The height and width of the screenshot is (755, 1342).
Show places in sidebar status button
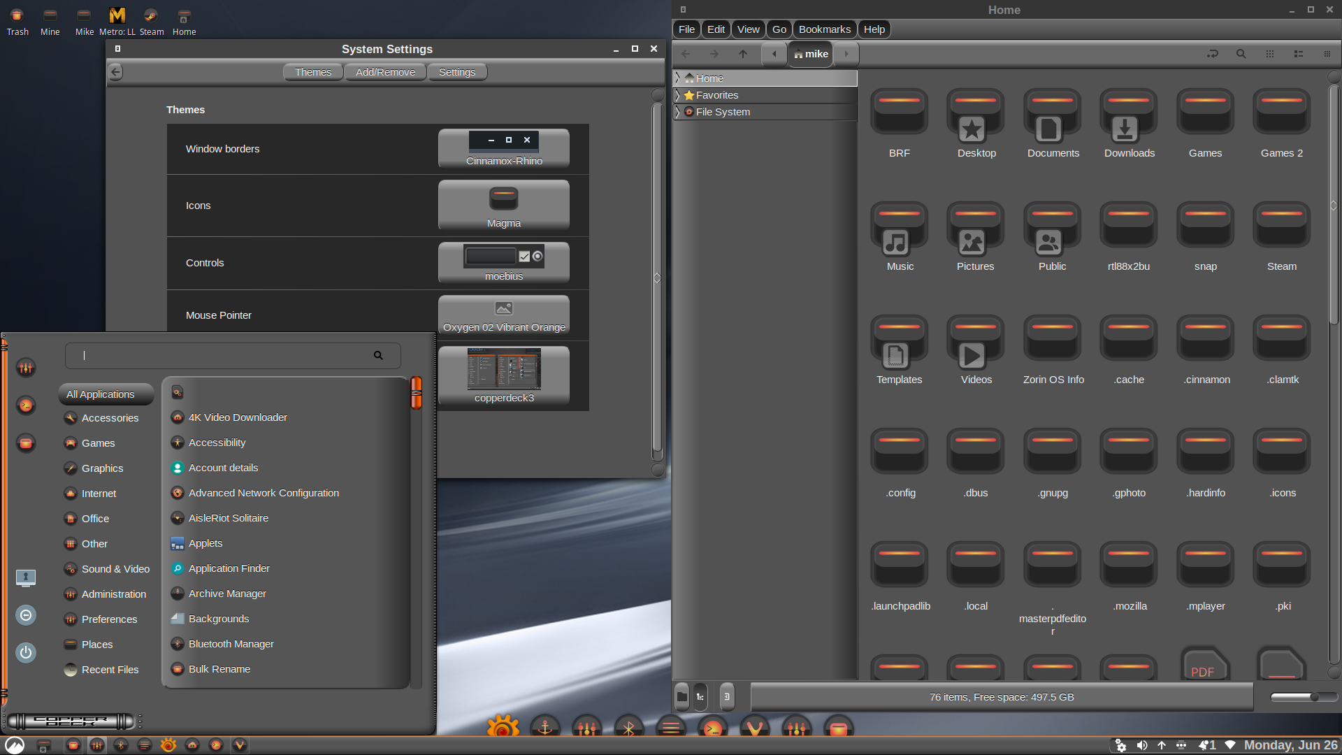[x=682, y=697]
